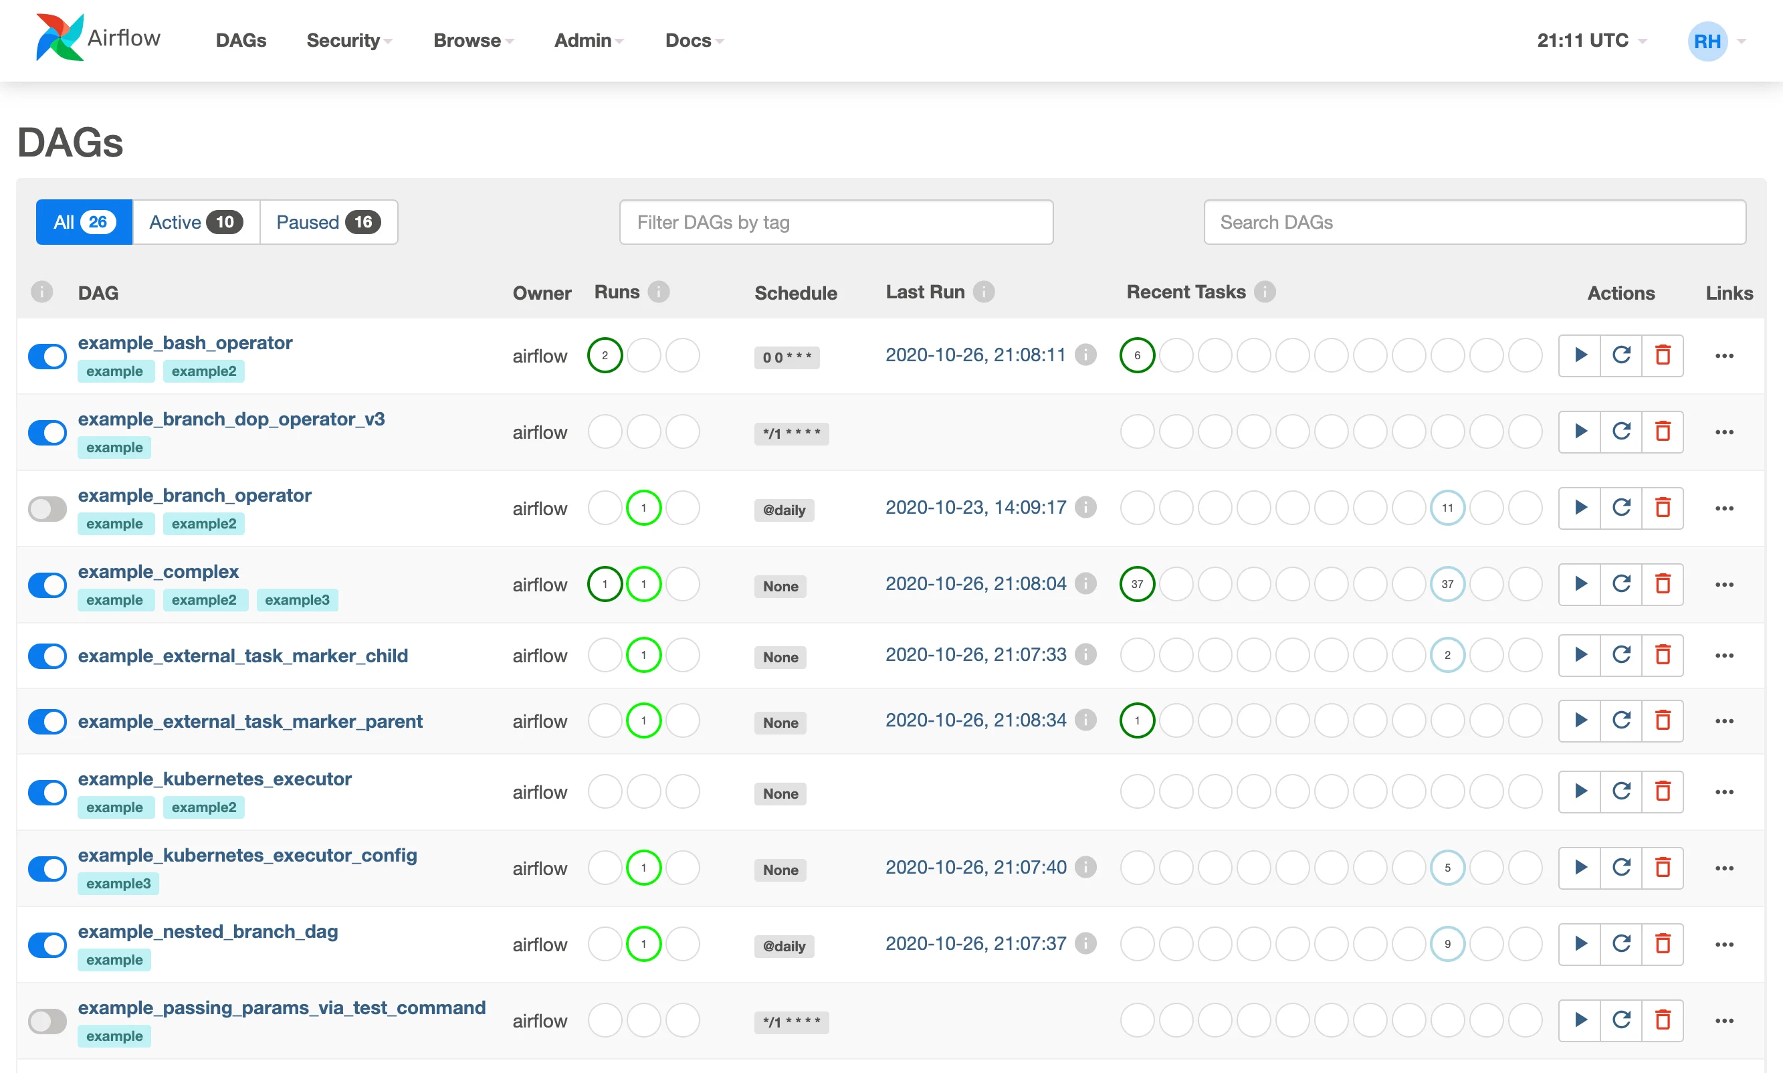This screenshot has height=1073, width=1783.
Task: Click the trigger DAG run icon for example_bash_operator
Action: coord(1579,355)
